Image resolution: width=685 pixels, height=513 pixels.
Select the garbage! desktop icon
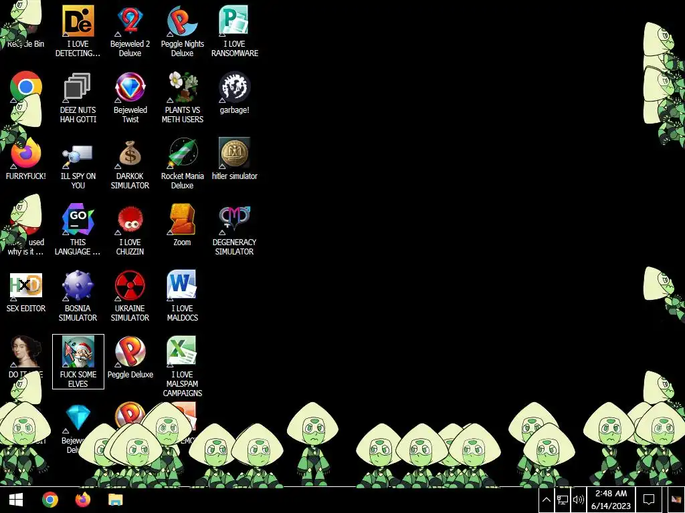click(235, 86)
